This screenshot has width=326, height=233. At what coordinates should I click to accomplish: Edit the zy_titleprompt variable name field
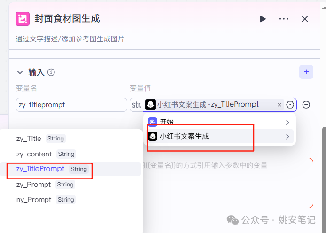point(71,105)
